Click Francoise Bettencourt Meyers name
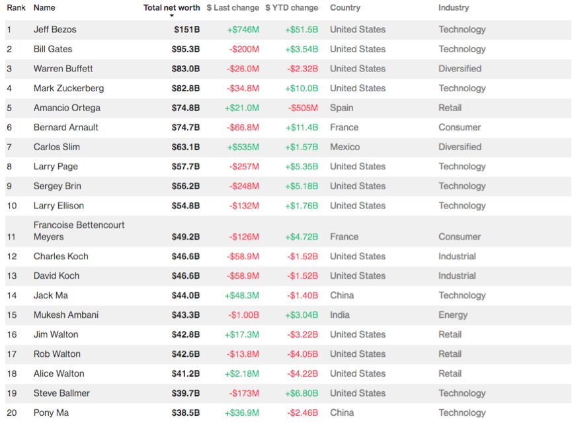572x423 pixels. pos(79,231)
